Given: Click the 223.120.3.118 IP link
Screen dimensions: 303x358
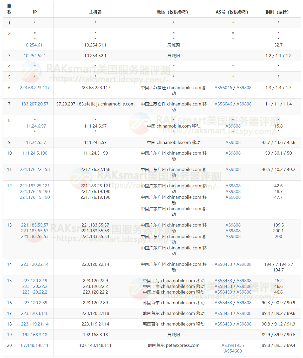Looking at the screenshot, I should [x=35, y=313].
